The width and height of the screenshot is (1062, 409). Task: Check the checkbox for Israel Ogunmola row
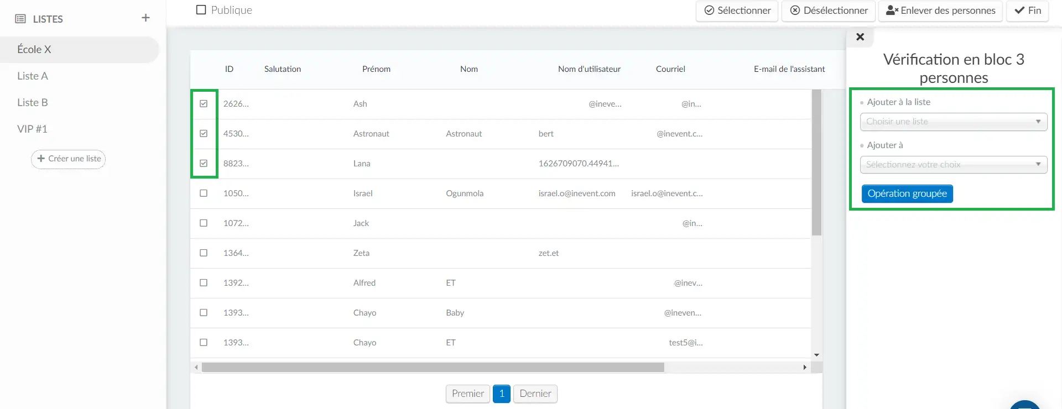point(204,193)
